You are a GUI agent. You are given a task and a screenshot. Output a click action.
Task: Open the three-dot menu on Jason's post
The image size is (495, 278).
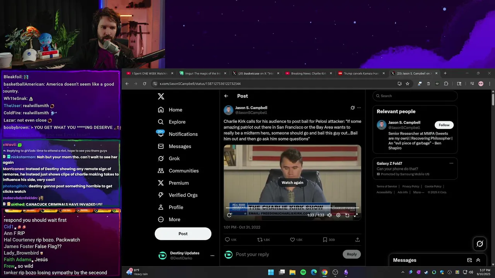pos(359,108)
